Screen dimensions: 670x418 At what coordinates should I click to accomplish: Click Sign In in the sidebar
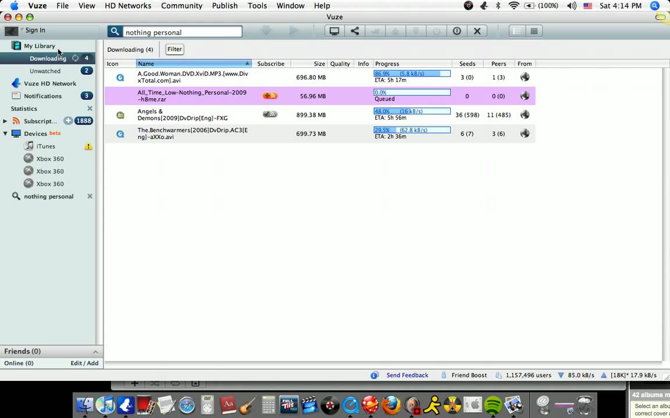click(x=35, y=30)
